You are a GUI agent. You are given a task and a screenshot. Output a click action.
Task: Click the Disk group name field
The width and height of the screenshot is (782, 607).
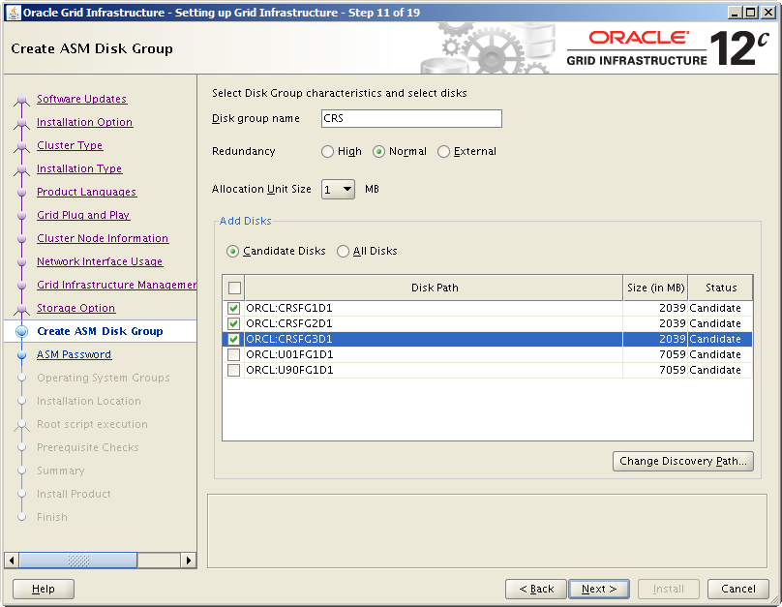tap(410, 119)
